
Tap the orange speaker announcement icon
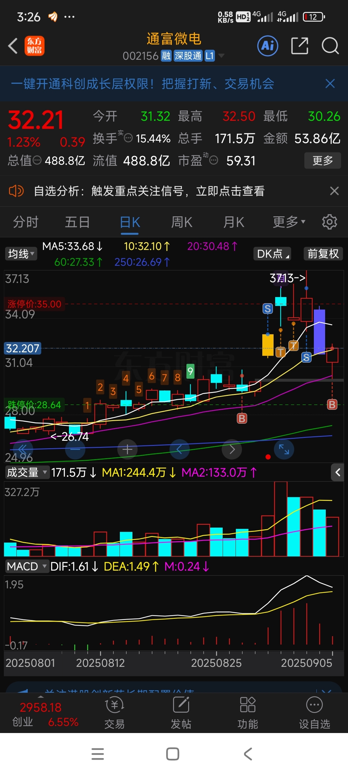pos(16,191)
